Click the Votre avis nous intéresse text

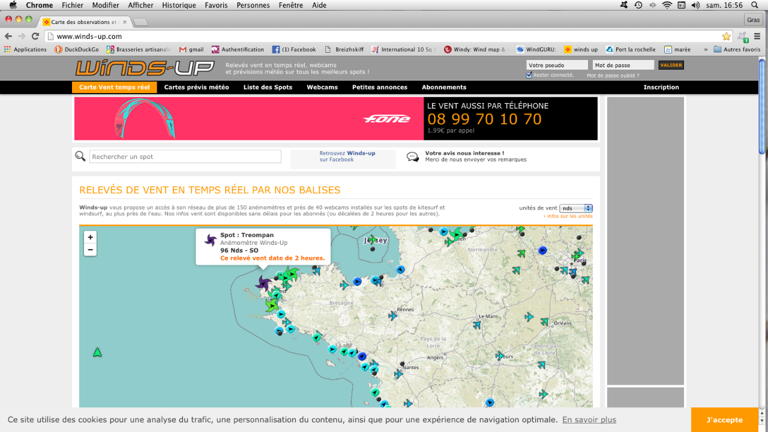pos(464,153)
